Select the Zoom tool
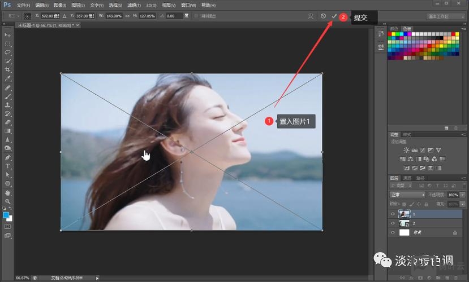 pyautogui.click(x=8, y=201)
